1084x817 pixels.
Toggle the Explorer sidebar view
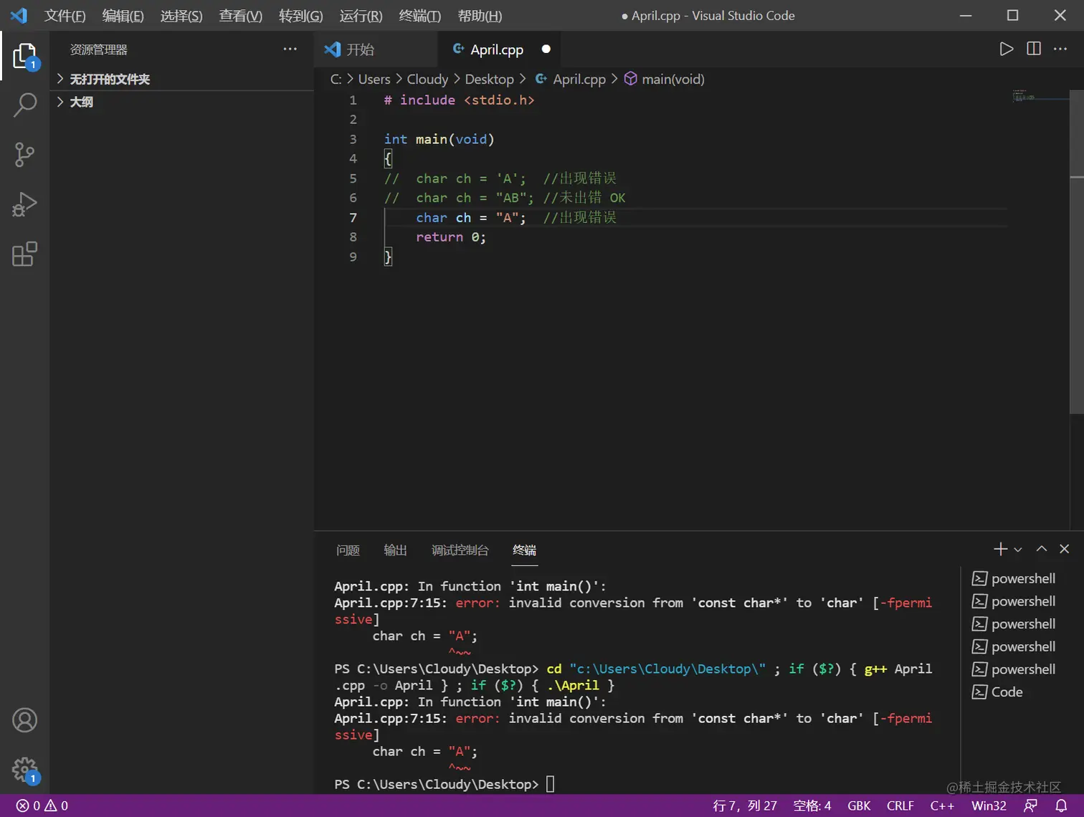pyautogui.click(x=24, y=56)
